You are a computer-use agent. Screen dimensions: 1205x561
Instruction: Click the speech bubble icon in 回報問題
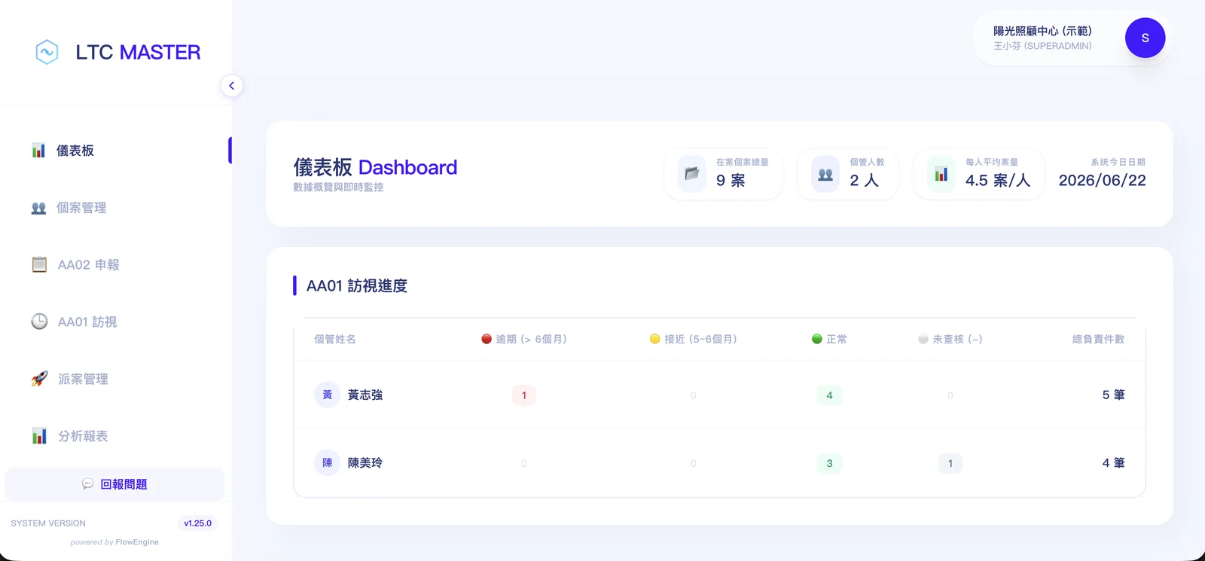87,484
